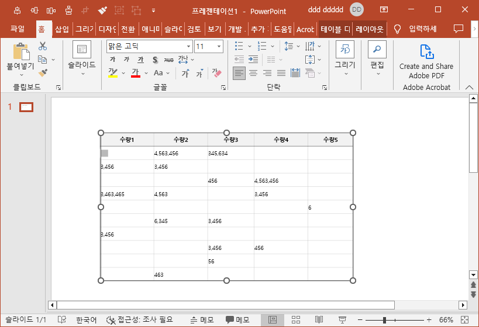Align text right
The height and width of the screenshot is (327, 479).
267,73
